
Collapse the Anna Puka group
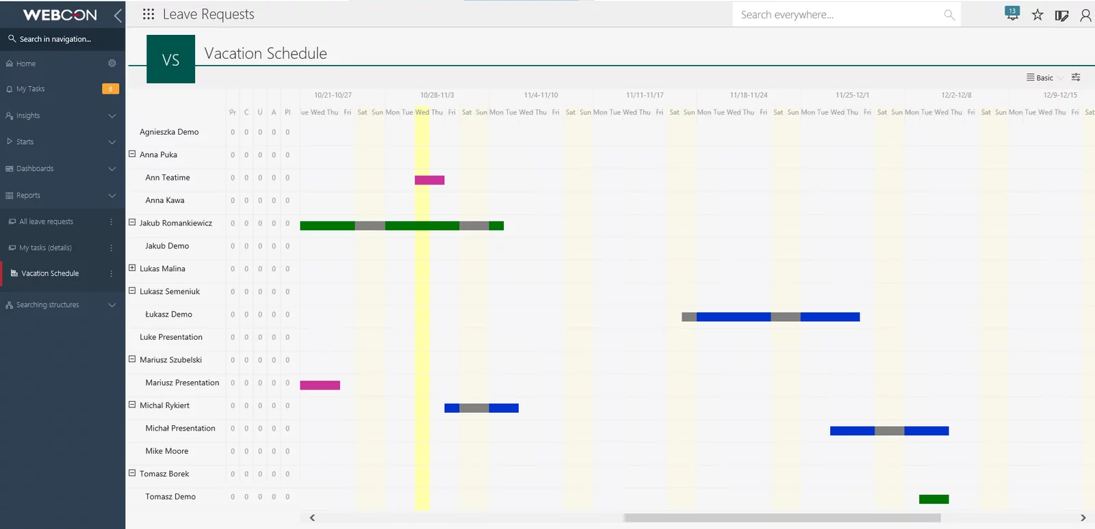(132, 154)
